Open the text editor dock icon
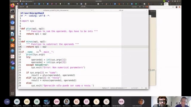The height and width of the screenshot is (107, 191). click(x=13, y=17)
